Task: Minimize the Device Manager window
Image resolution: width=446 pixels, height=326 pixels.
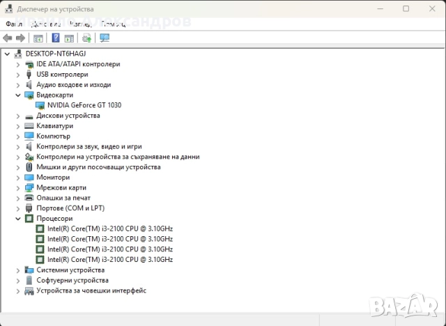Action: click(380, 9)
